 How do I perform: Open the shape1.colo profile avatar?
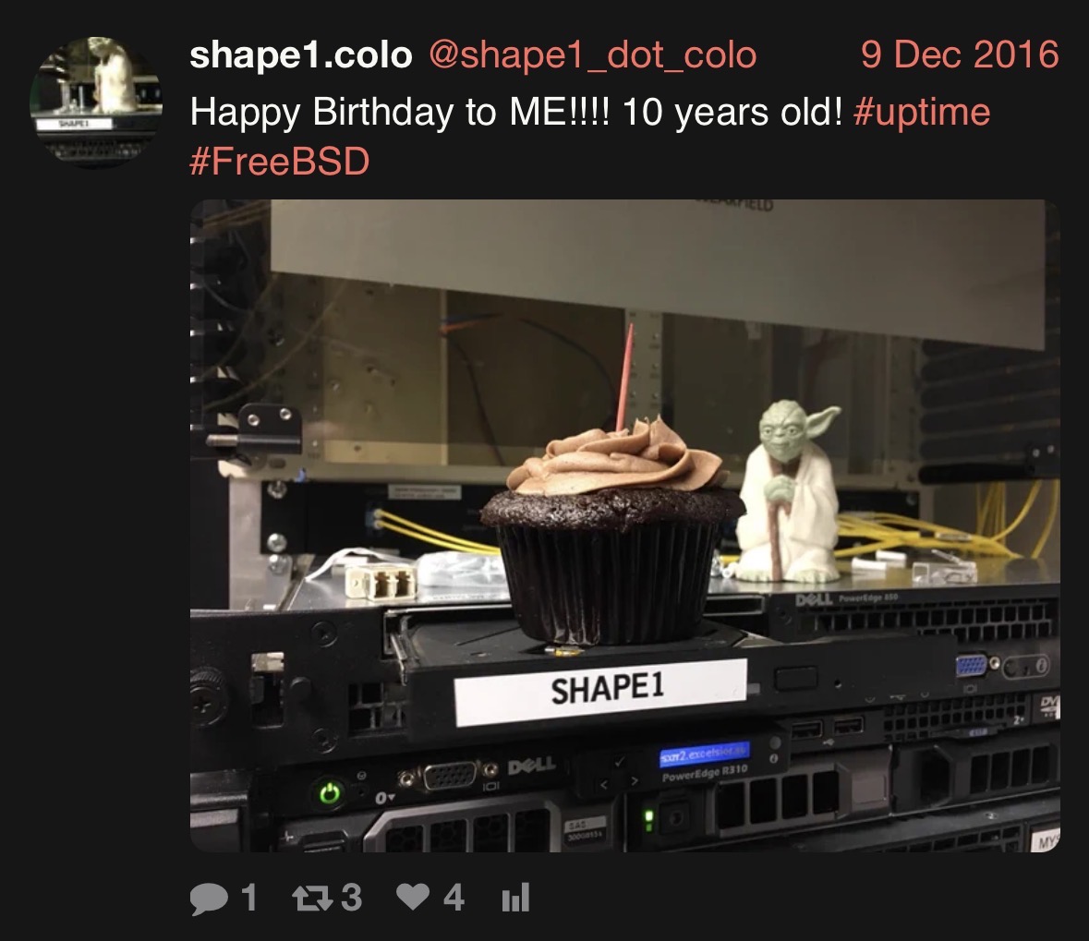point(96,103)
